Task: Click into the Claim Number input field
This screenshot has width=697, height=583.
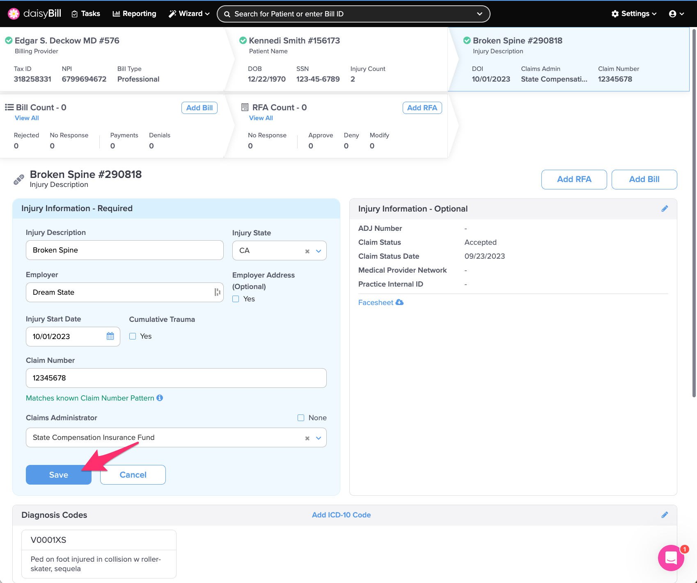Action: coord(176,378)
